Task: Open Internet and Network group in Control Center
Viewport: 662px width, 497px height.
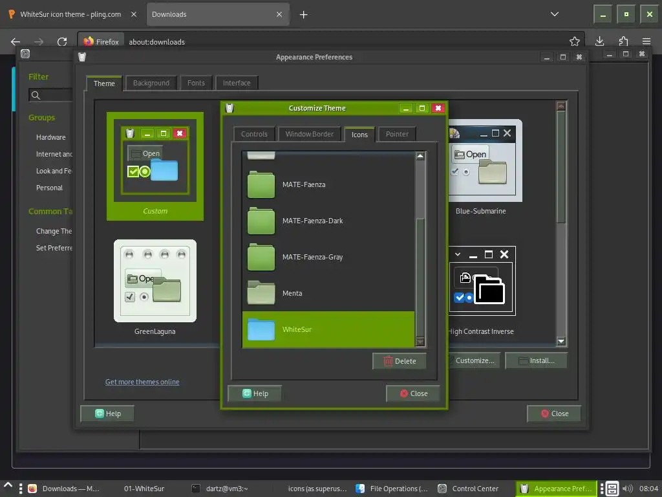Action: [x=54, y=154]
